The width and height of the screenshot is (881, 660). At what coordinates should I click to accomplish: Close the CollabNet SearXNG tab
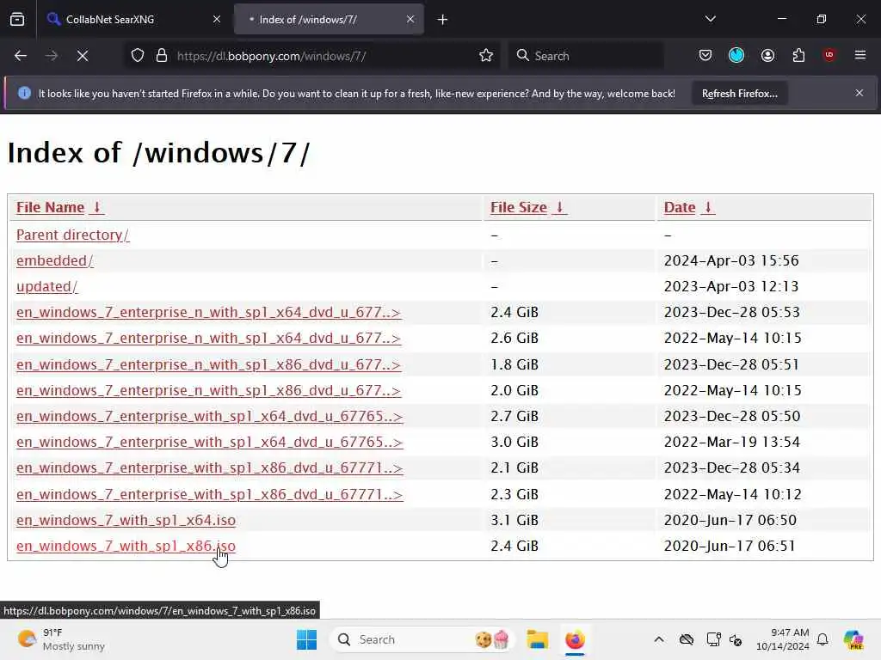[x=216, y=19]
